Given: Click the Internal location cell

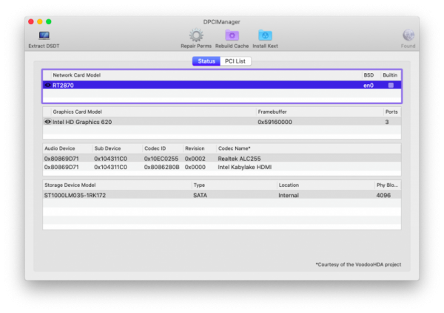Looking at the screenshot, I should pyautogui.click(x=289, y=195).
